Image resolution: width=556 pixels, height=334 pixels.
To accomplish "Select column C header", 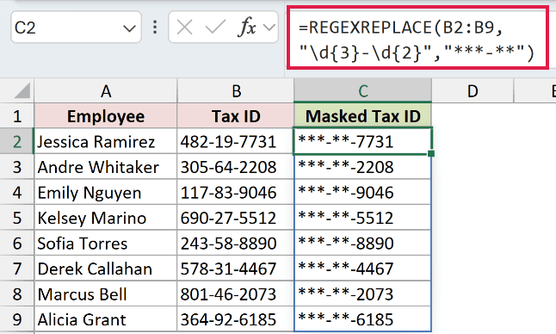I will click(x=362, y=91).
